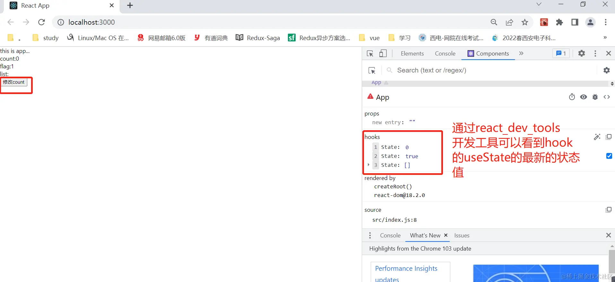This screenshot has height=282, width=615.
Task: Close the What's New tab
Action: point(446,235)
